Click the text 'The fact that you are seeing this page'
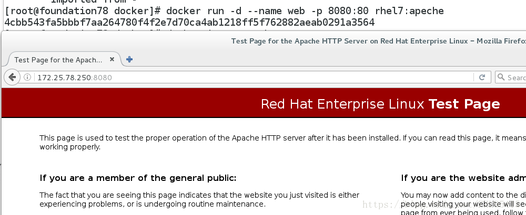 click(x=199, y=200)
